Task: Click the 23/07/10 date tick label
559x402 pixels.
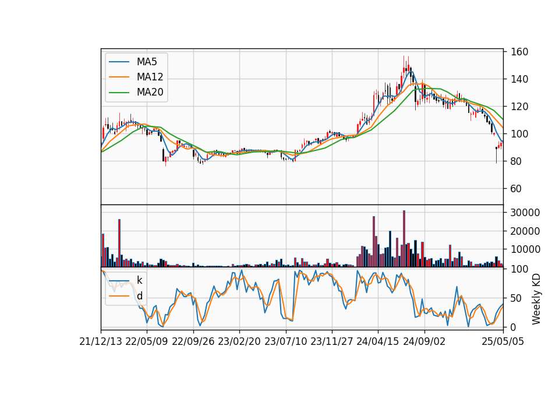Action: pos(285,341)
